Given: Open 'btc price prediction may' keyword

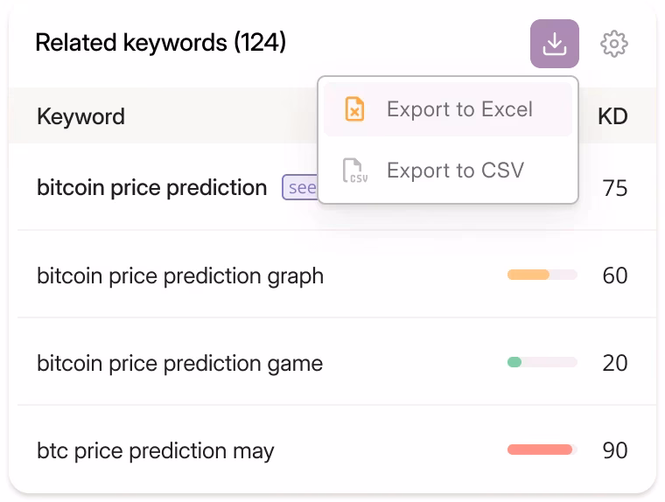Looking at the screenshot, I should pos(155,451).
